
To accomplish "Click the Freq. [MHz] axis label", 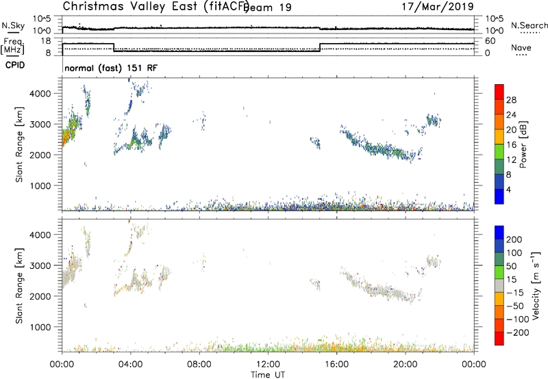I will (x=12, y=46).
